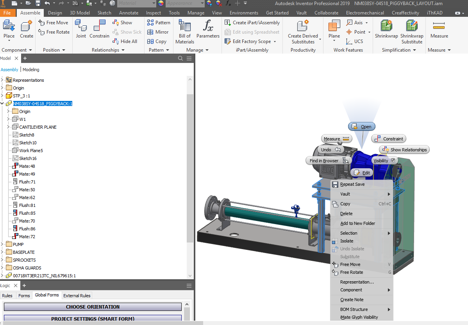
Task: Choose Delete from the context menu
Action: click(346, 214)
